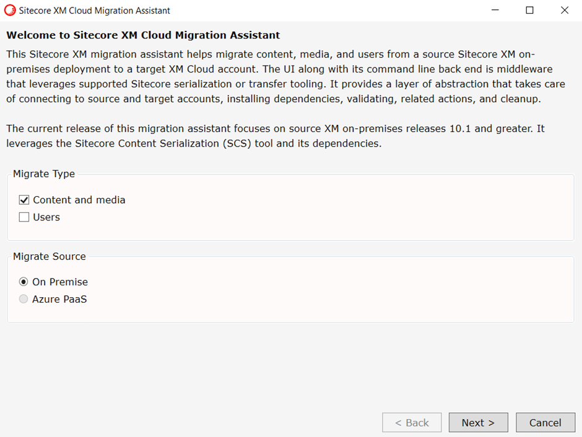This screenshot has width=582, height=437.
Task: Click the "Content and media" label text
Action: tap(79, 200)
